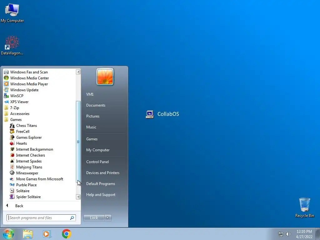Click the user account flower picture

(x=105, y=77)
